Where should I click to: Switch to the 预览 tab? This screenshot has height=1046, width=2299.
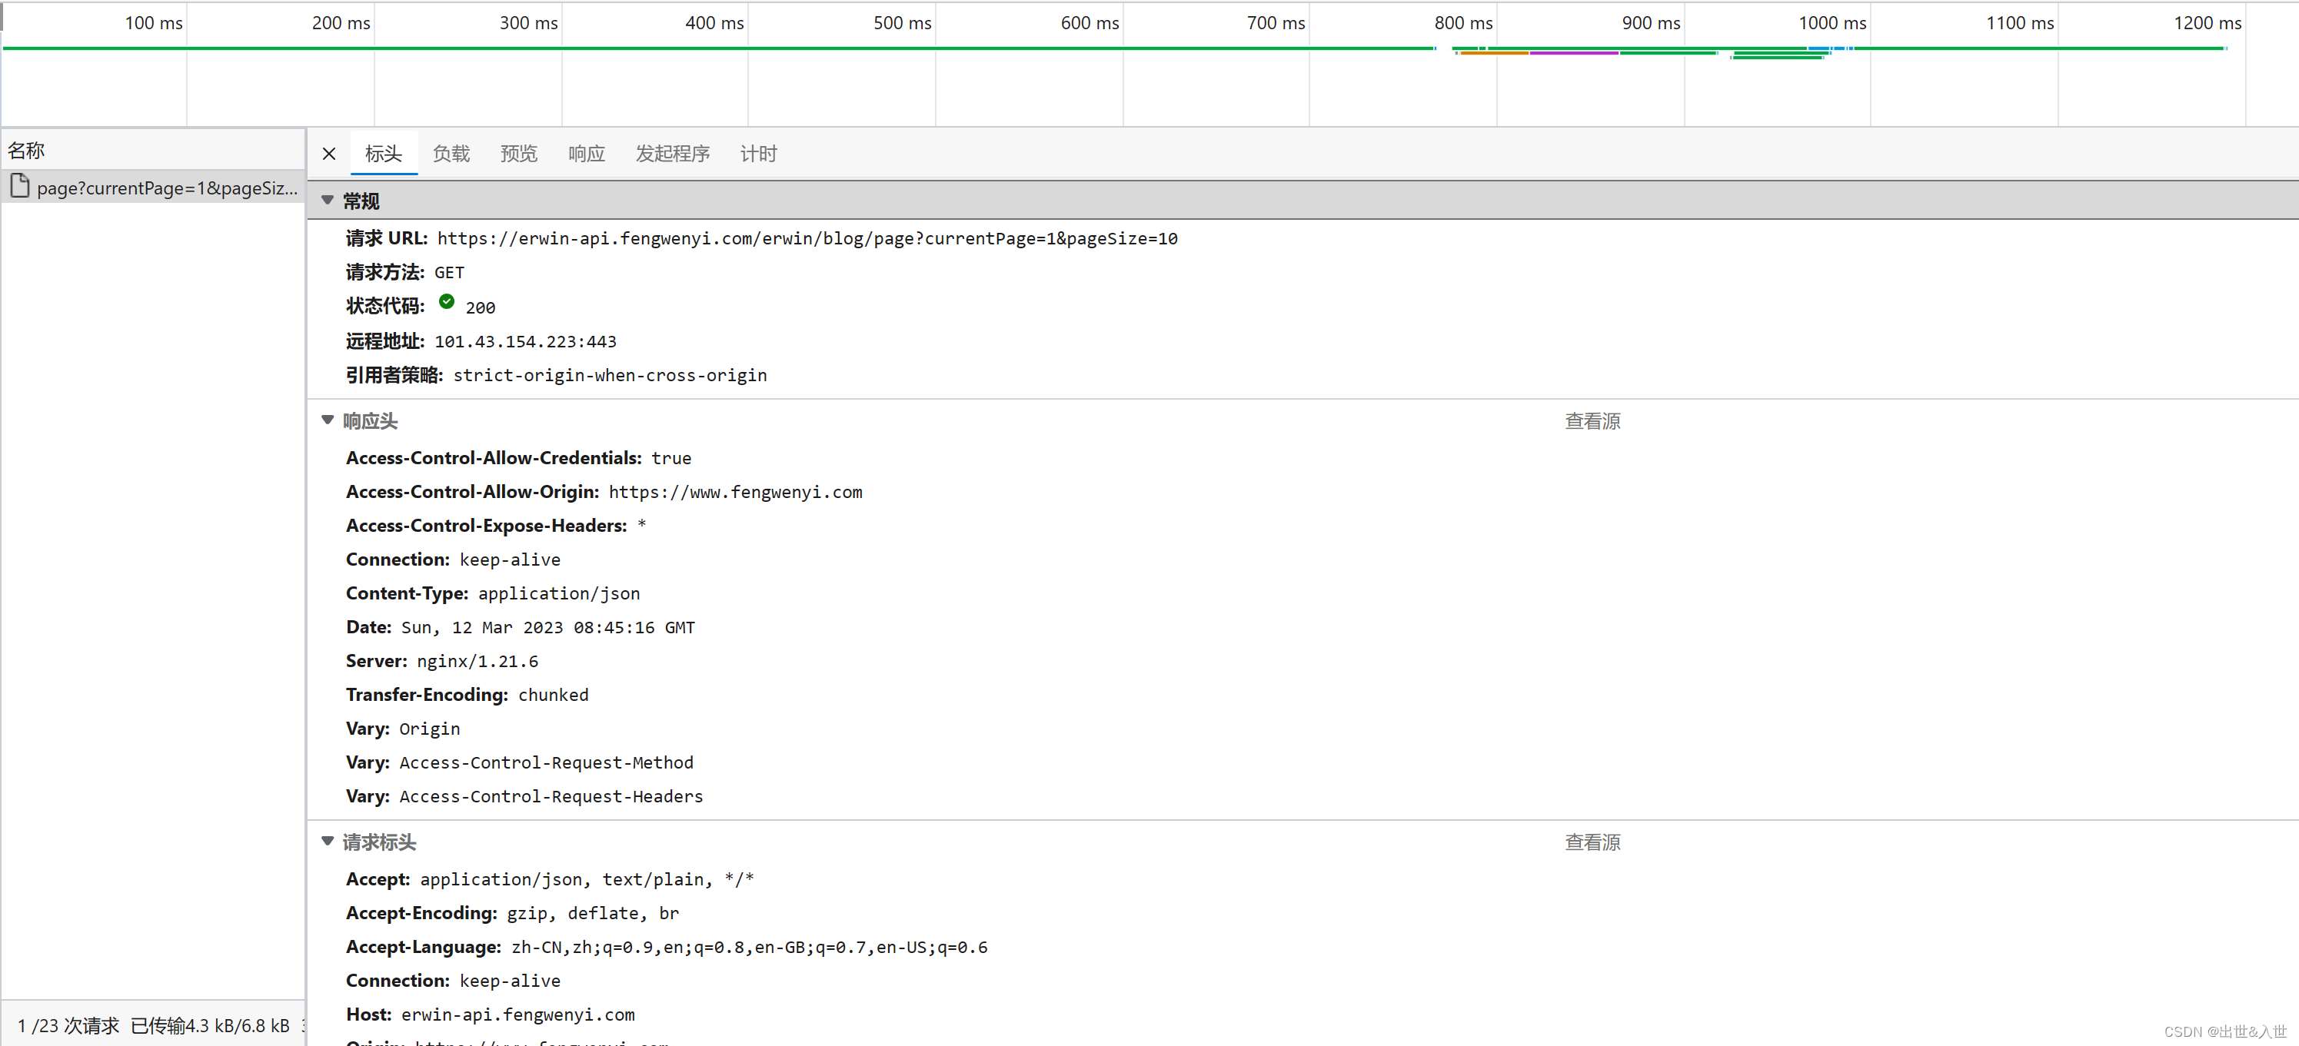point(518,154)
